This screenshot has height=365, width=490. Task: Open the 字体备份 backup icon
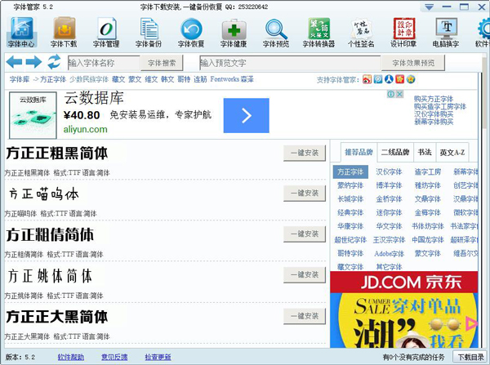149,32
